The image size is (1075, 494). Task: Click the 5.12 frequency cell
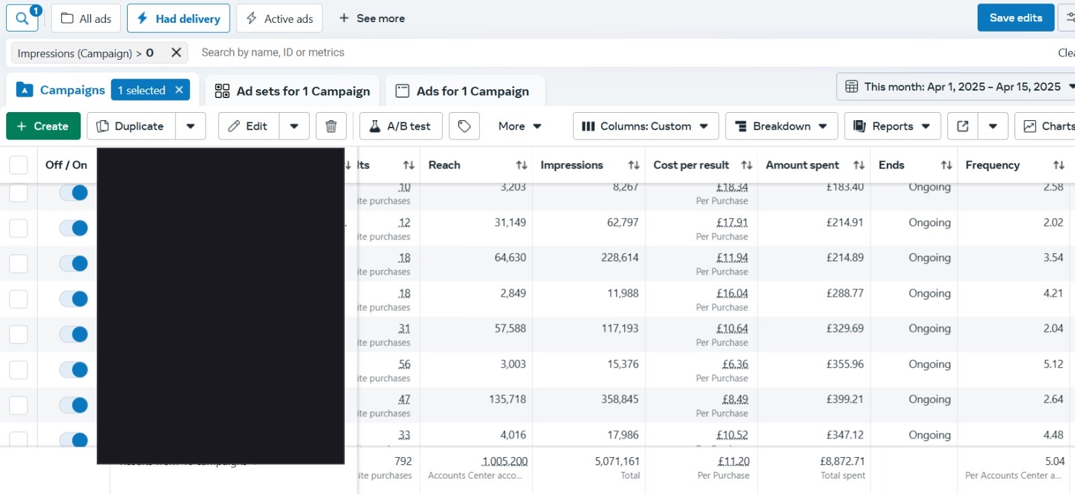coord(1053,364)
